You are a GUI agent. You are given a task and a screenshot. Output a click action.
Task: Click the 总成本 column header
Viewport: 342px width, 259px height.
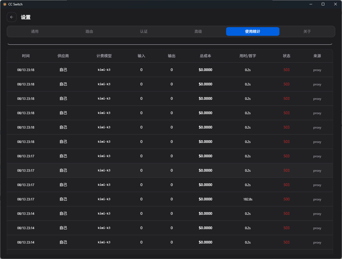pos(206,56)
